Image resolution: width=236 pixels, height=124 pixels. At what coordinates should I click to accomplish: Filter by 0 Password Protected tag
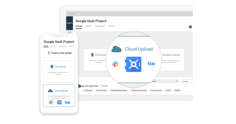pyautogui.click(x=139, y=90)
